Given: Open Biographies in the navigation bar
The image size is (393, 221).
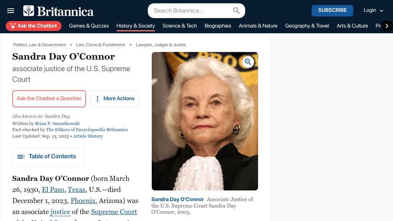Looking at the screenshot, I should pyautogui.click(x=218, y=26).
